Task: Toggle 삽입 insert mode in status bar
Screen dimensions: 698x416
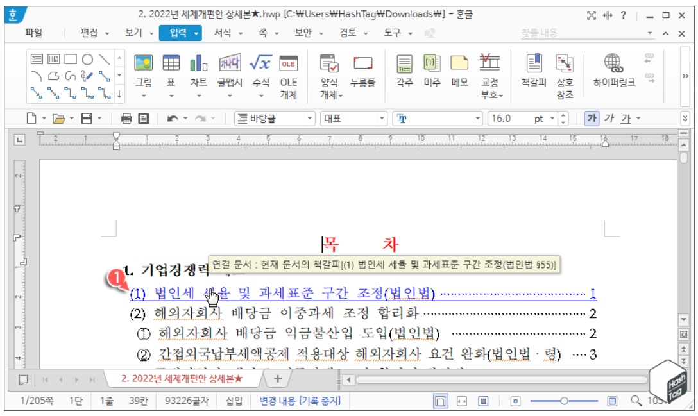Action: tap(234, 401)
